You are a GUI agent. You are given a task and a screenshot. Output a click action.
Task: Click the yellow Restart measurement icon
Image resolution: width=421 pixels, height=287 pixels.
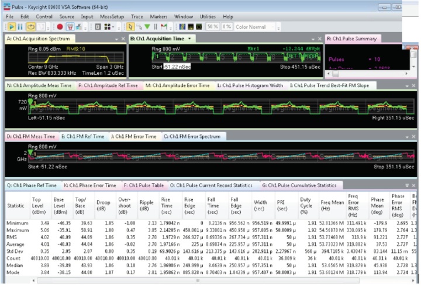(31, 27)
